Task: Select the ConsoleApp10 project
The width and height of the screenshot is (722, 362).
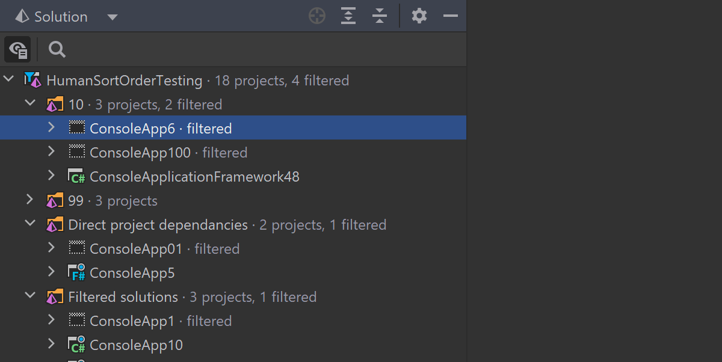Action: pos(136,345)
